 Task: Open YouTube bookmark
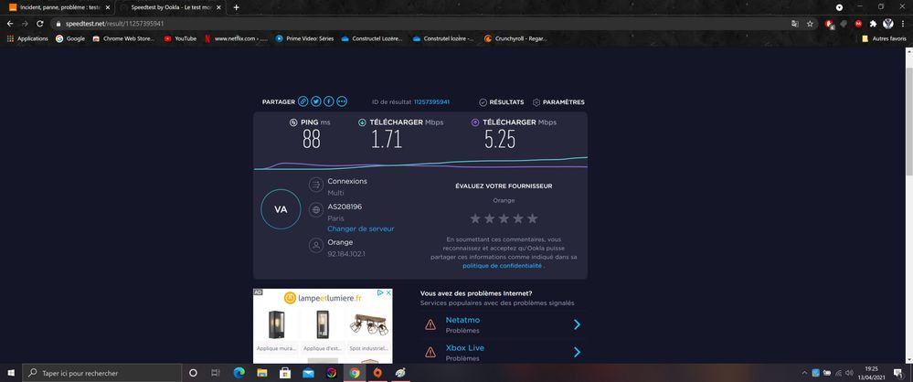(180, 38)
